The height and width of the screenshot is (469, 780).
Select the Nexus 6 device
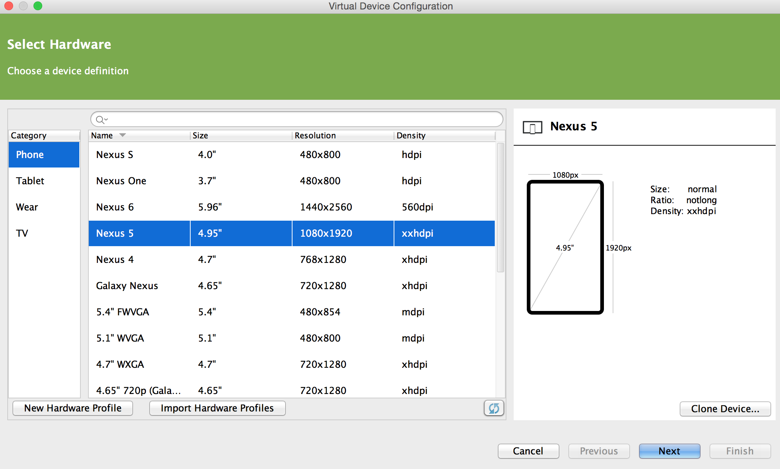pos(292,207)
